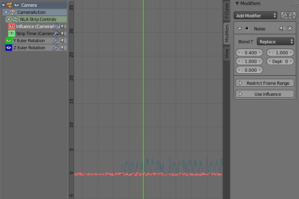Switch to the F-Curve tab
The width and height of the screenshot is (299, 199).
(227, 11)
